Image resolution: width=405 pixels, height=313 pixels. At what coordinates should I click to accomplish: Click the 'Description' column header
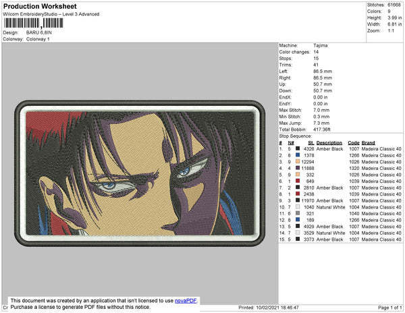[329, 143]
